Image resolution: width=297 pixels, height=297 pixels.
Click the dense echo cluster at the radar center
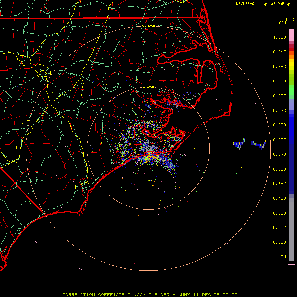coord(149,148)
